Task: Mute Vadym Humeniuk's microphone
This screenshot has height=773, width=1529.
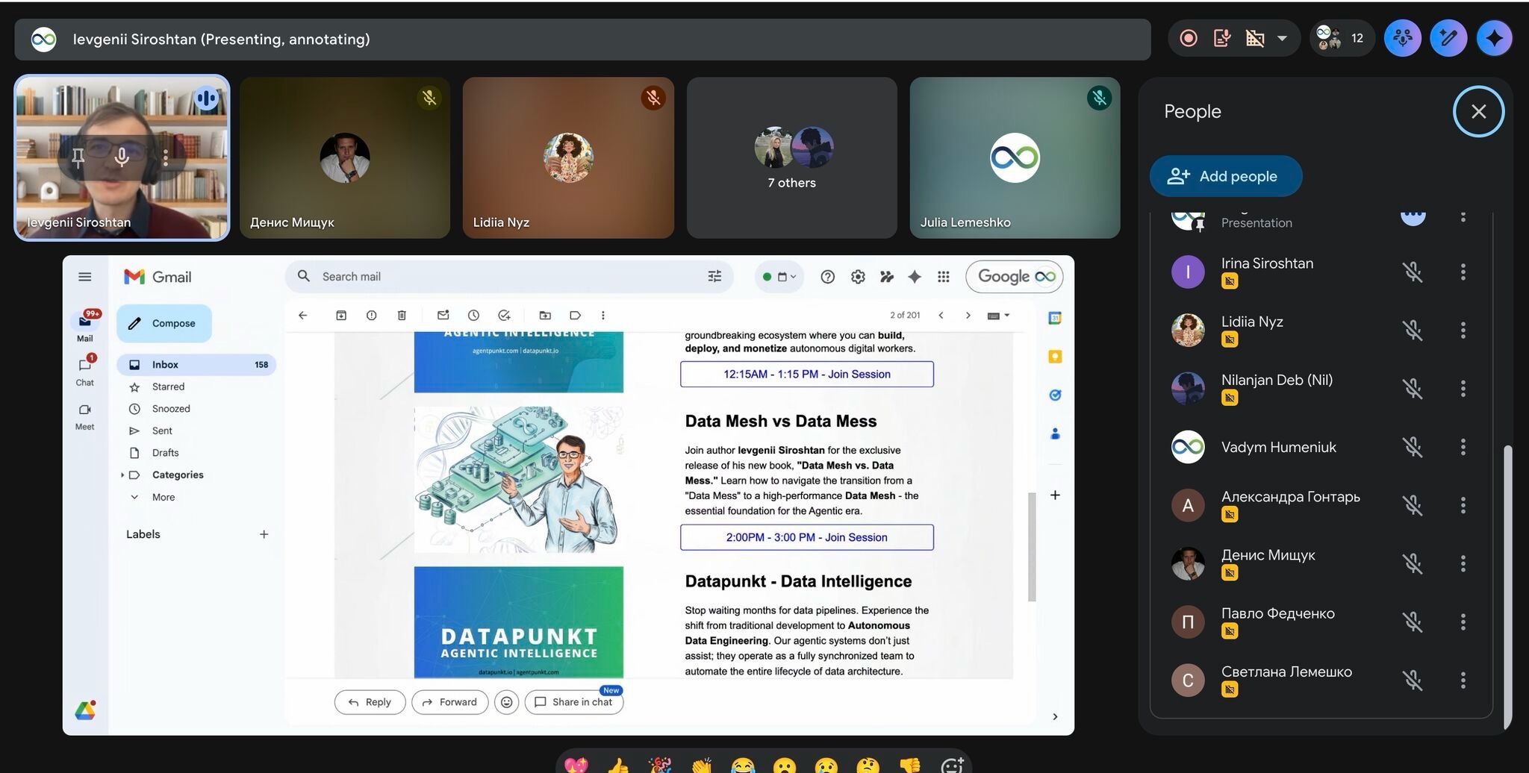Action: (x=1412, y=447)
